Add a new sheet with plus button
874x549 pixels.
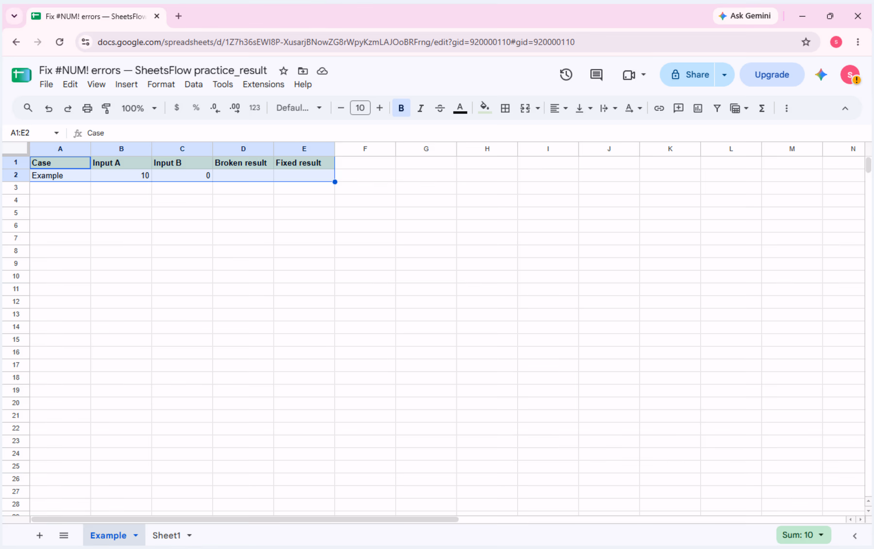[x=39, y=535]
